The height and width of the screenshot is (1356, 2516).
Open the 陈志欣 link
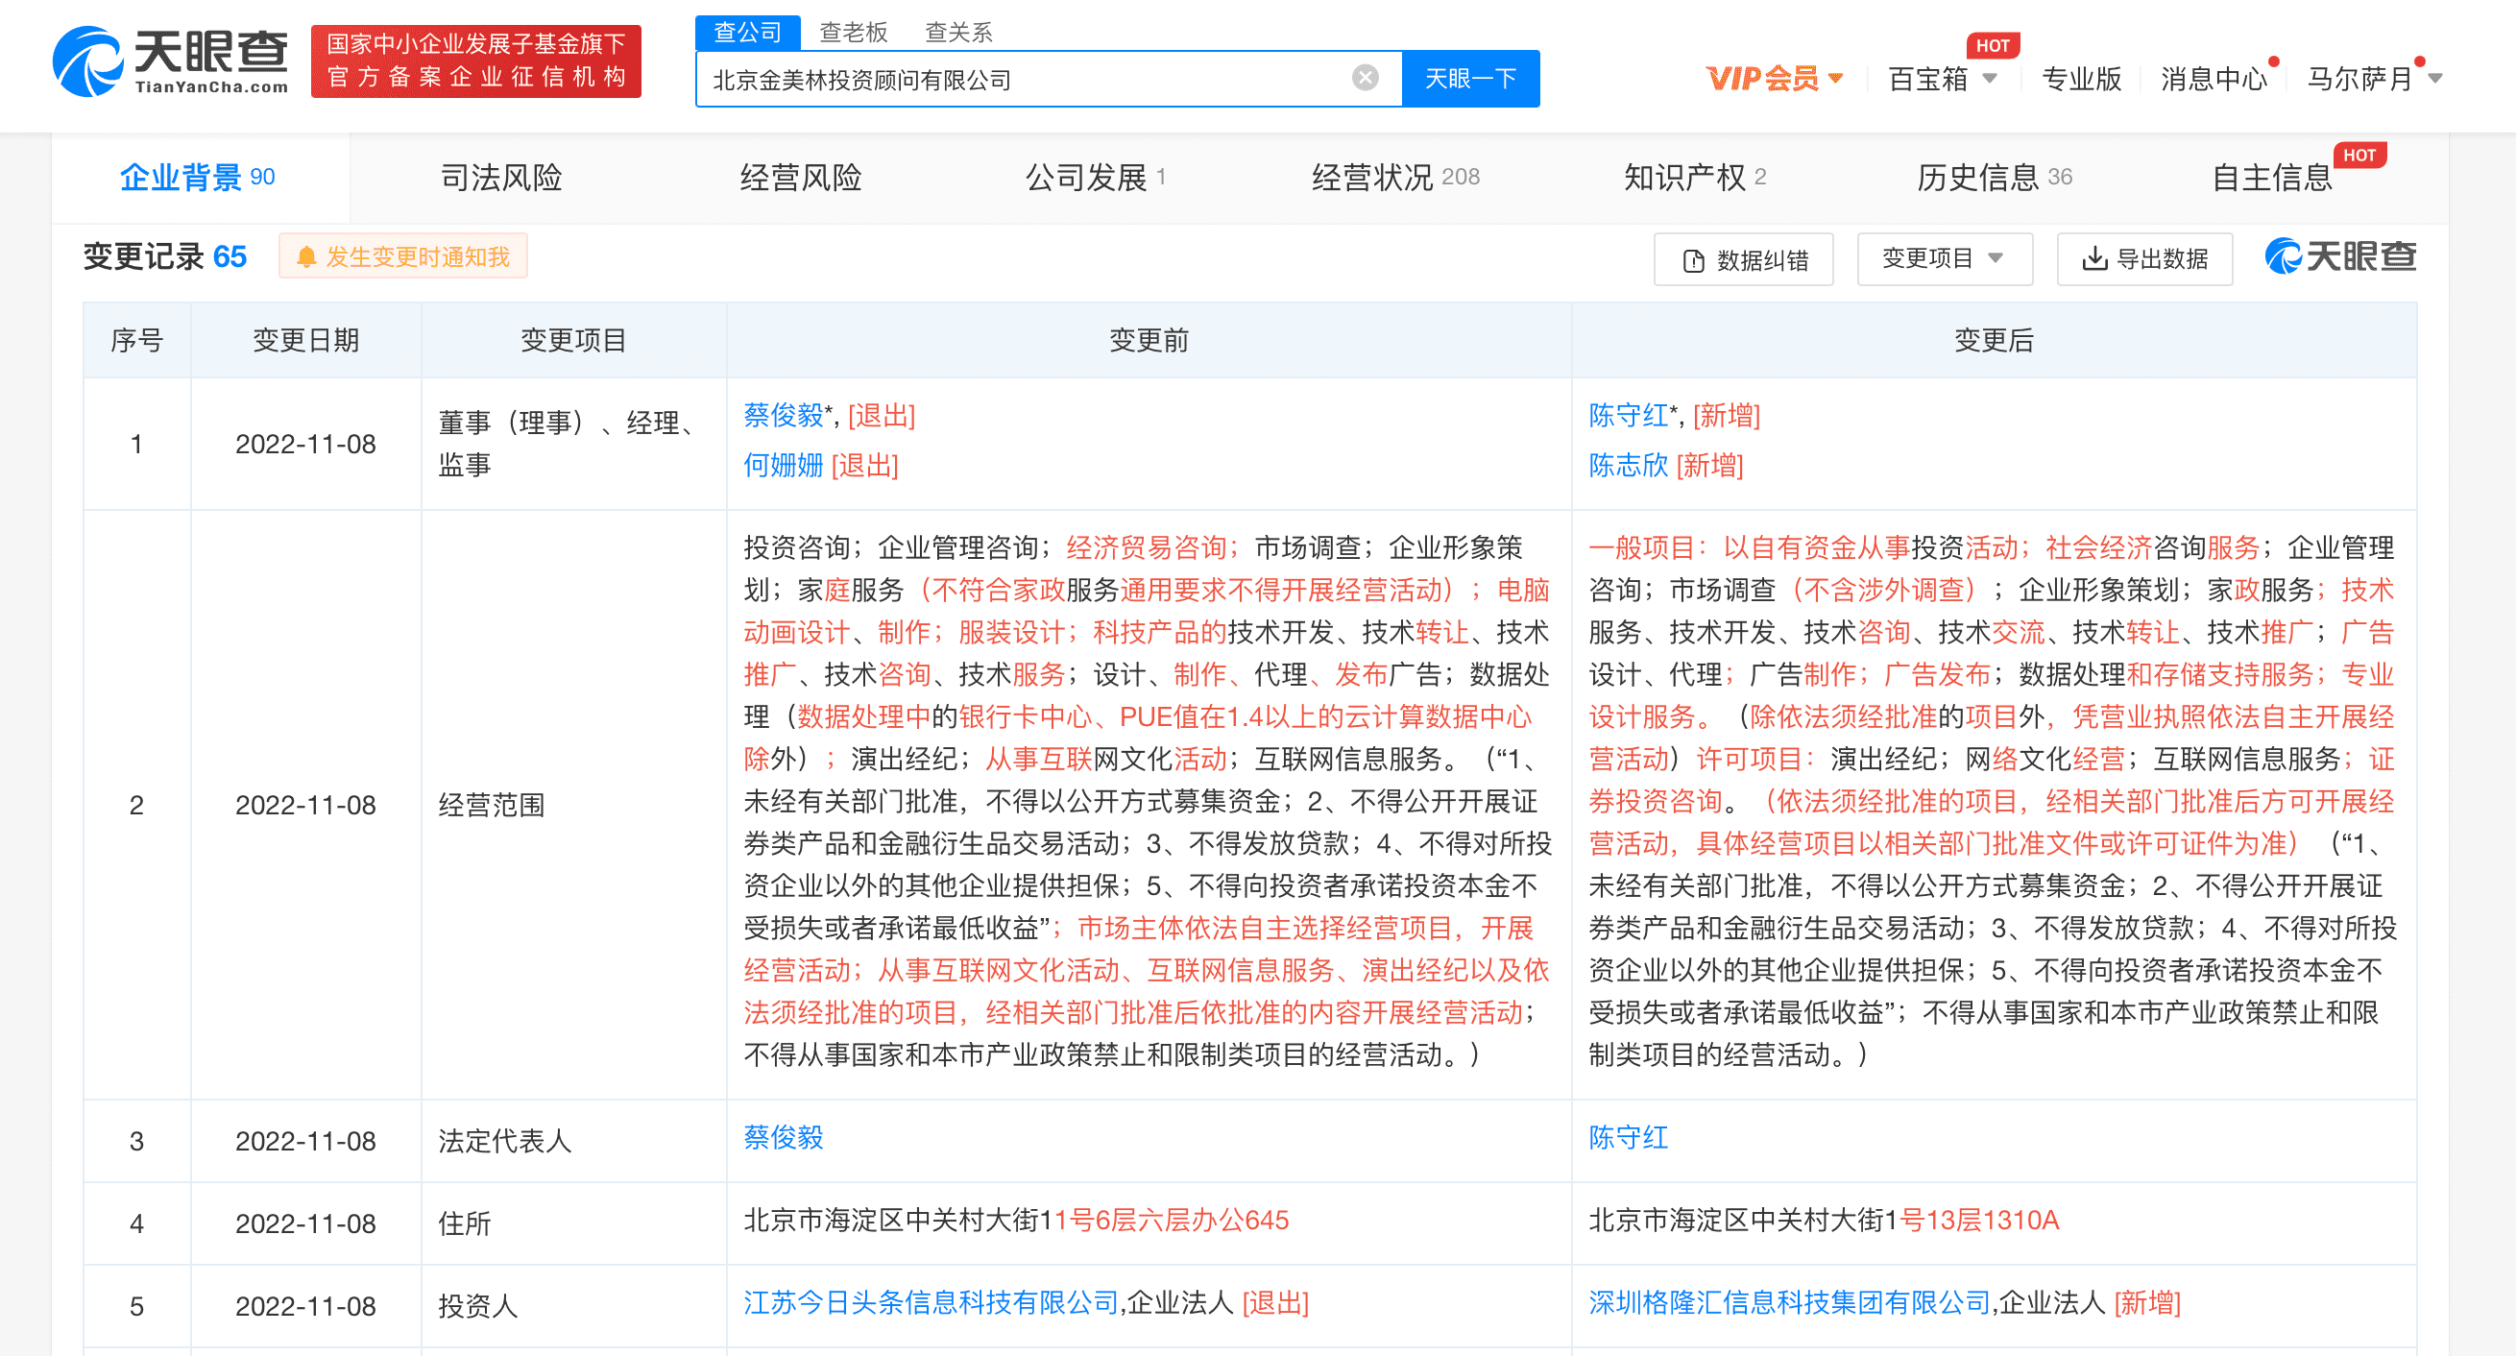pos(1628,465)
